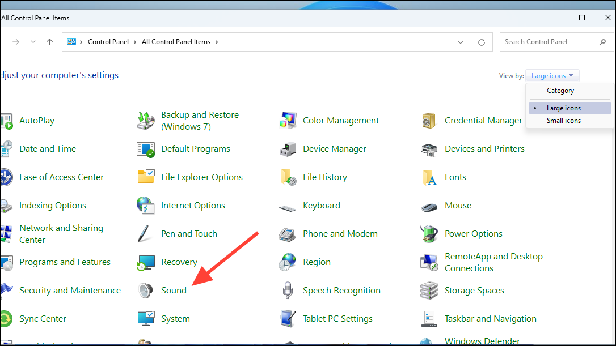Click the Device Manager icon

(x=288, y=149)
